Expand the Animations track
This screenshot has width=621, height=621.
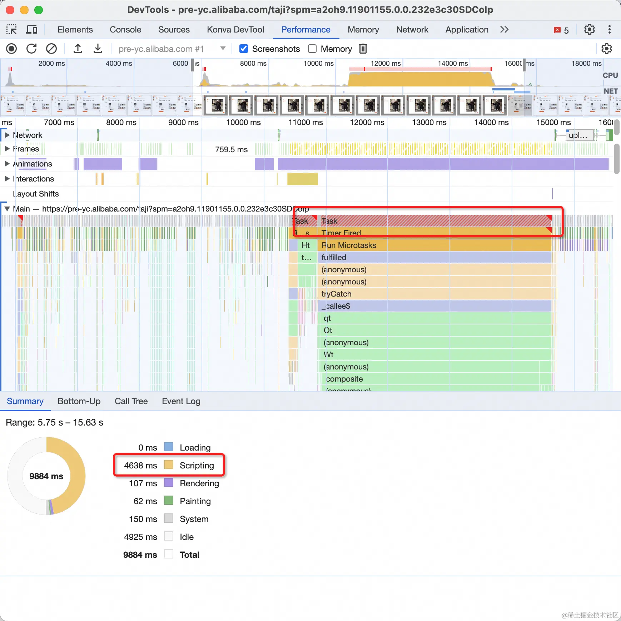tap(7, 164)
